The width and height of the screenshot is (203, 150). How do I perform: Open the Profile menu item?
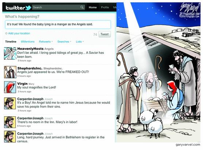pos(105,7)
